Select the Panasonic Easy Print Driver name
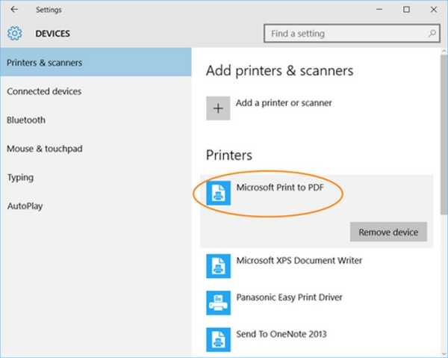 click(x=289, y=297)
